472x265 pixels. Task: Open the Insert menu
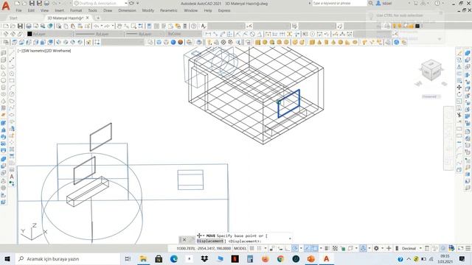point(59,10)
